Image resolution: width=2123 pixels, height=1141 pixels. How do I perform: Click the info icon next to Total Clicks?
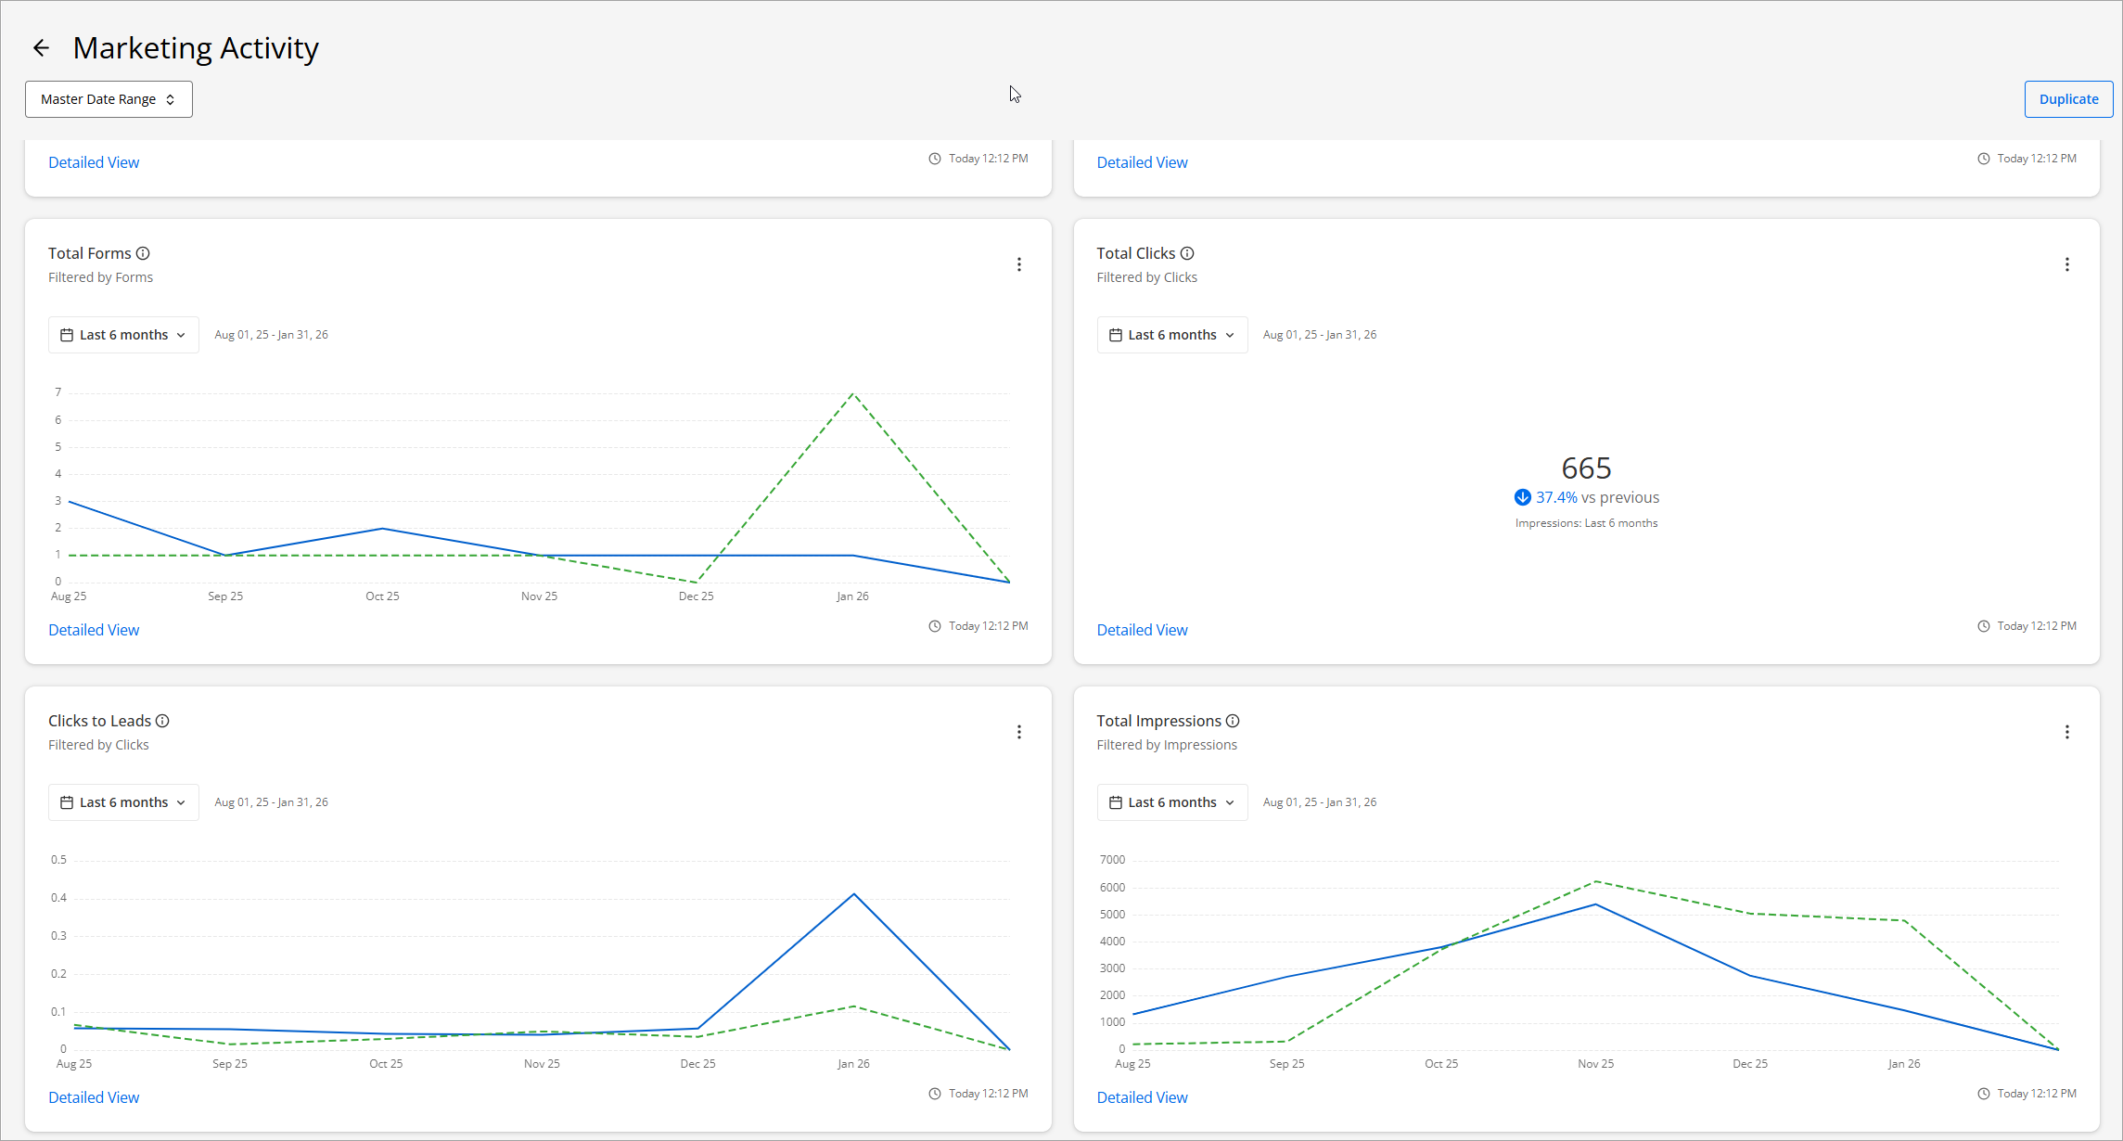[x=1187, y=253]
